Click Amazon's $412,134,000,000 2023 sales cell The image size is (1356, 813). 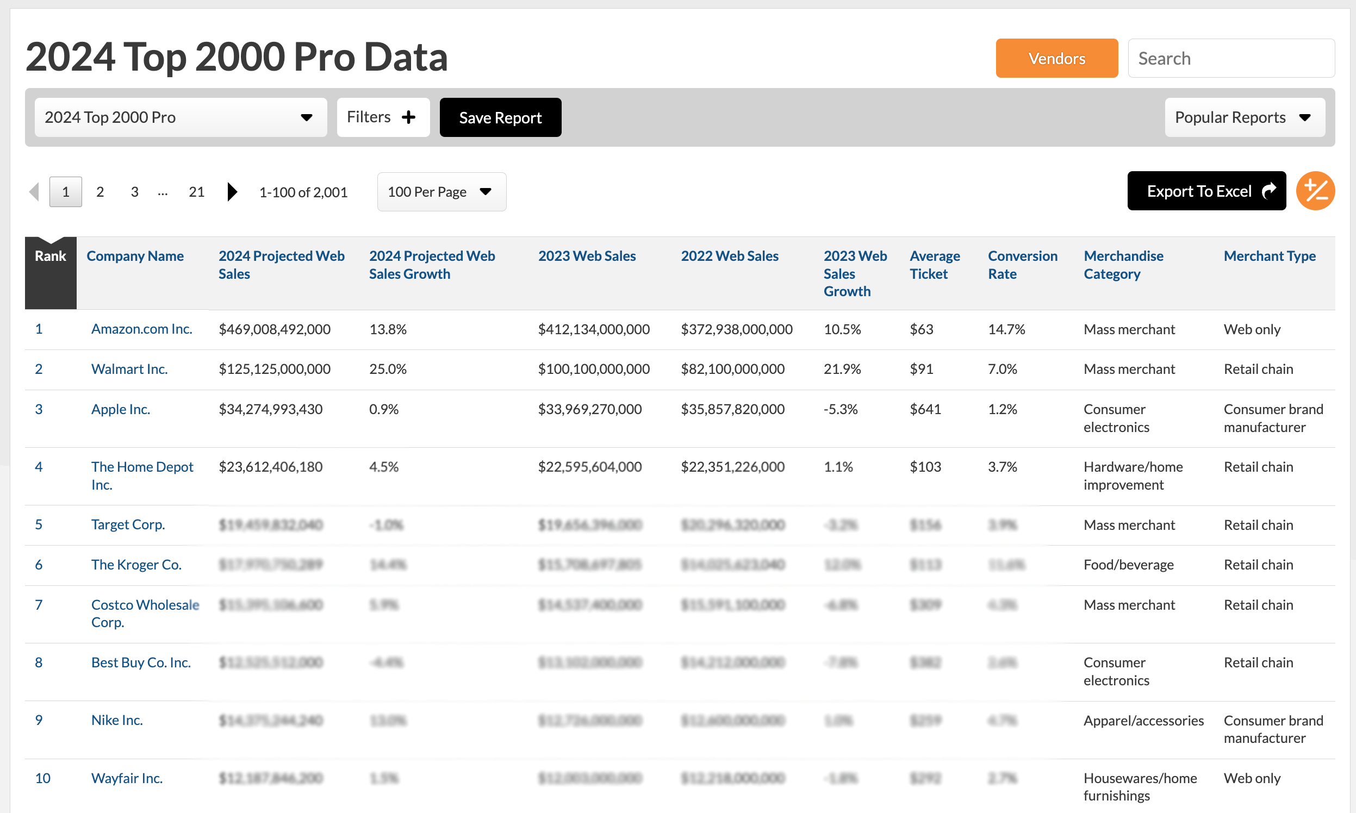594,329
